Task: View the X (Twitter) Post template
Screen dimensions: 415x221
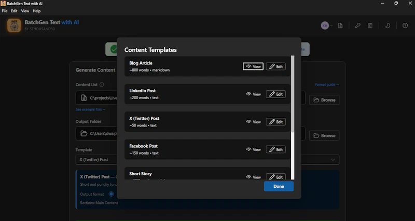Action: click(x=253, y=122)
